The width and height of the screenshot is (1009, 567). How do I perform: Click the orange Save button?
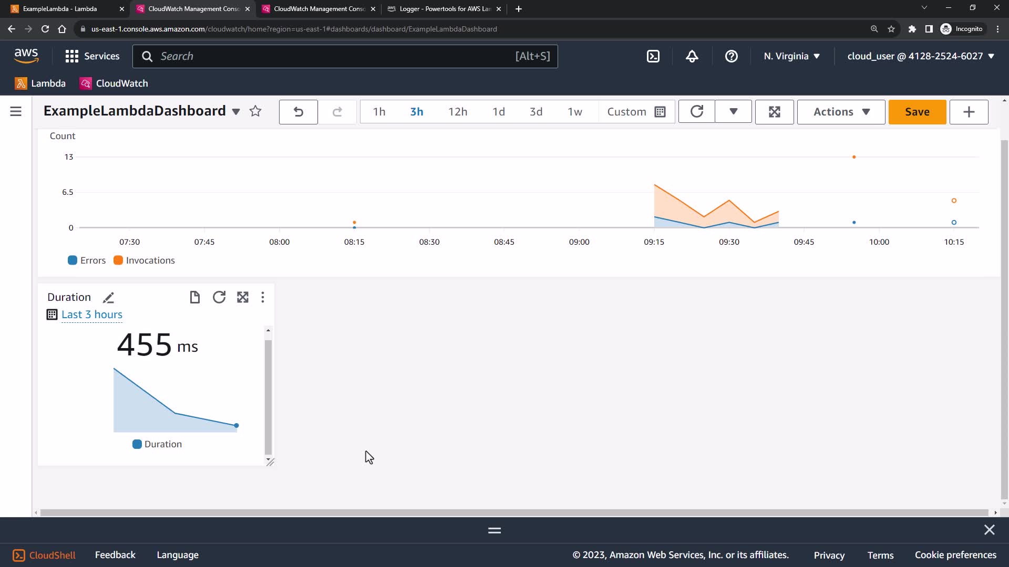tap(917, 112)
